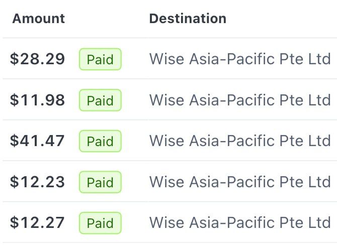Select Wise Asia-Pacific destination for $11.98
This screenshot has height=248, width=337.
click(240, 100)
